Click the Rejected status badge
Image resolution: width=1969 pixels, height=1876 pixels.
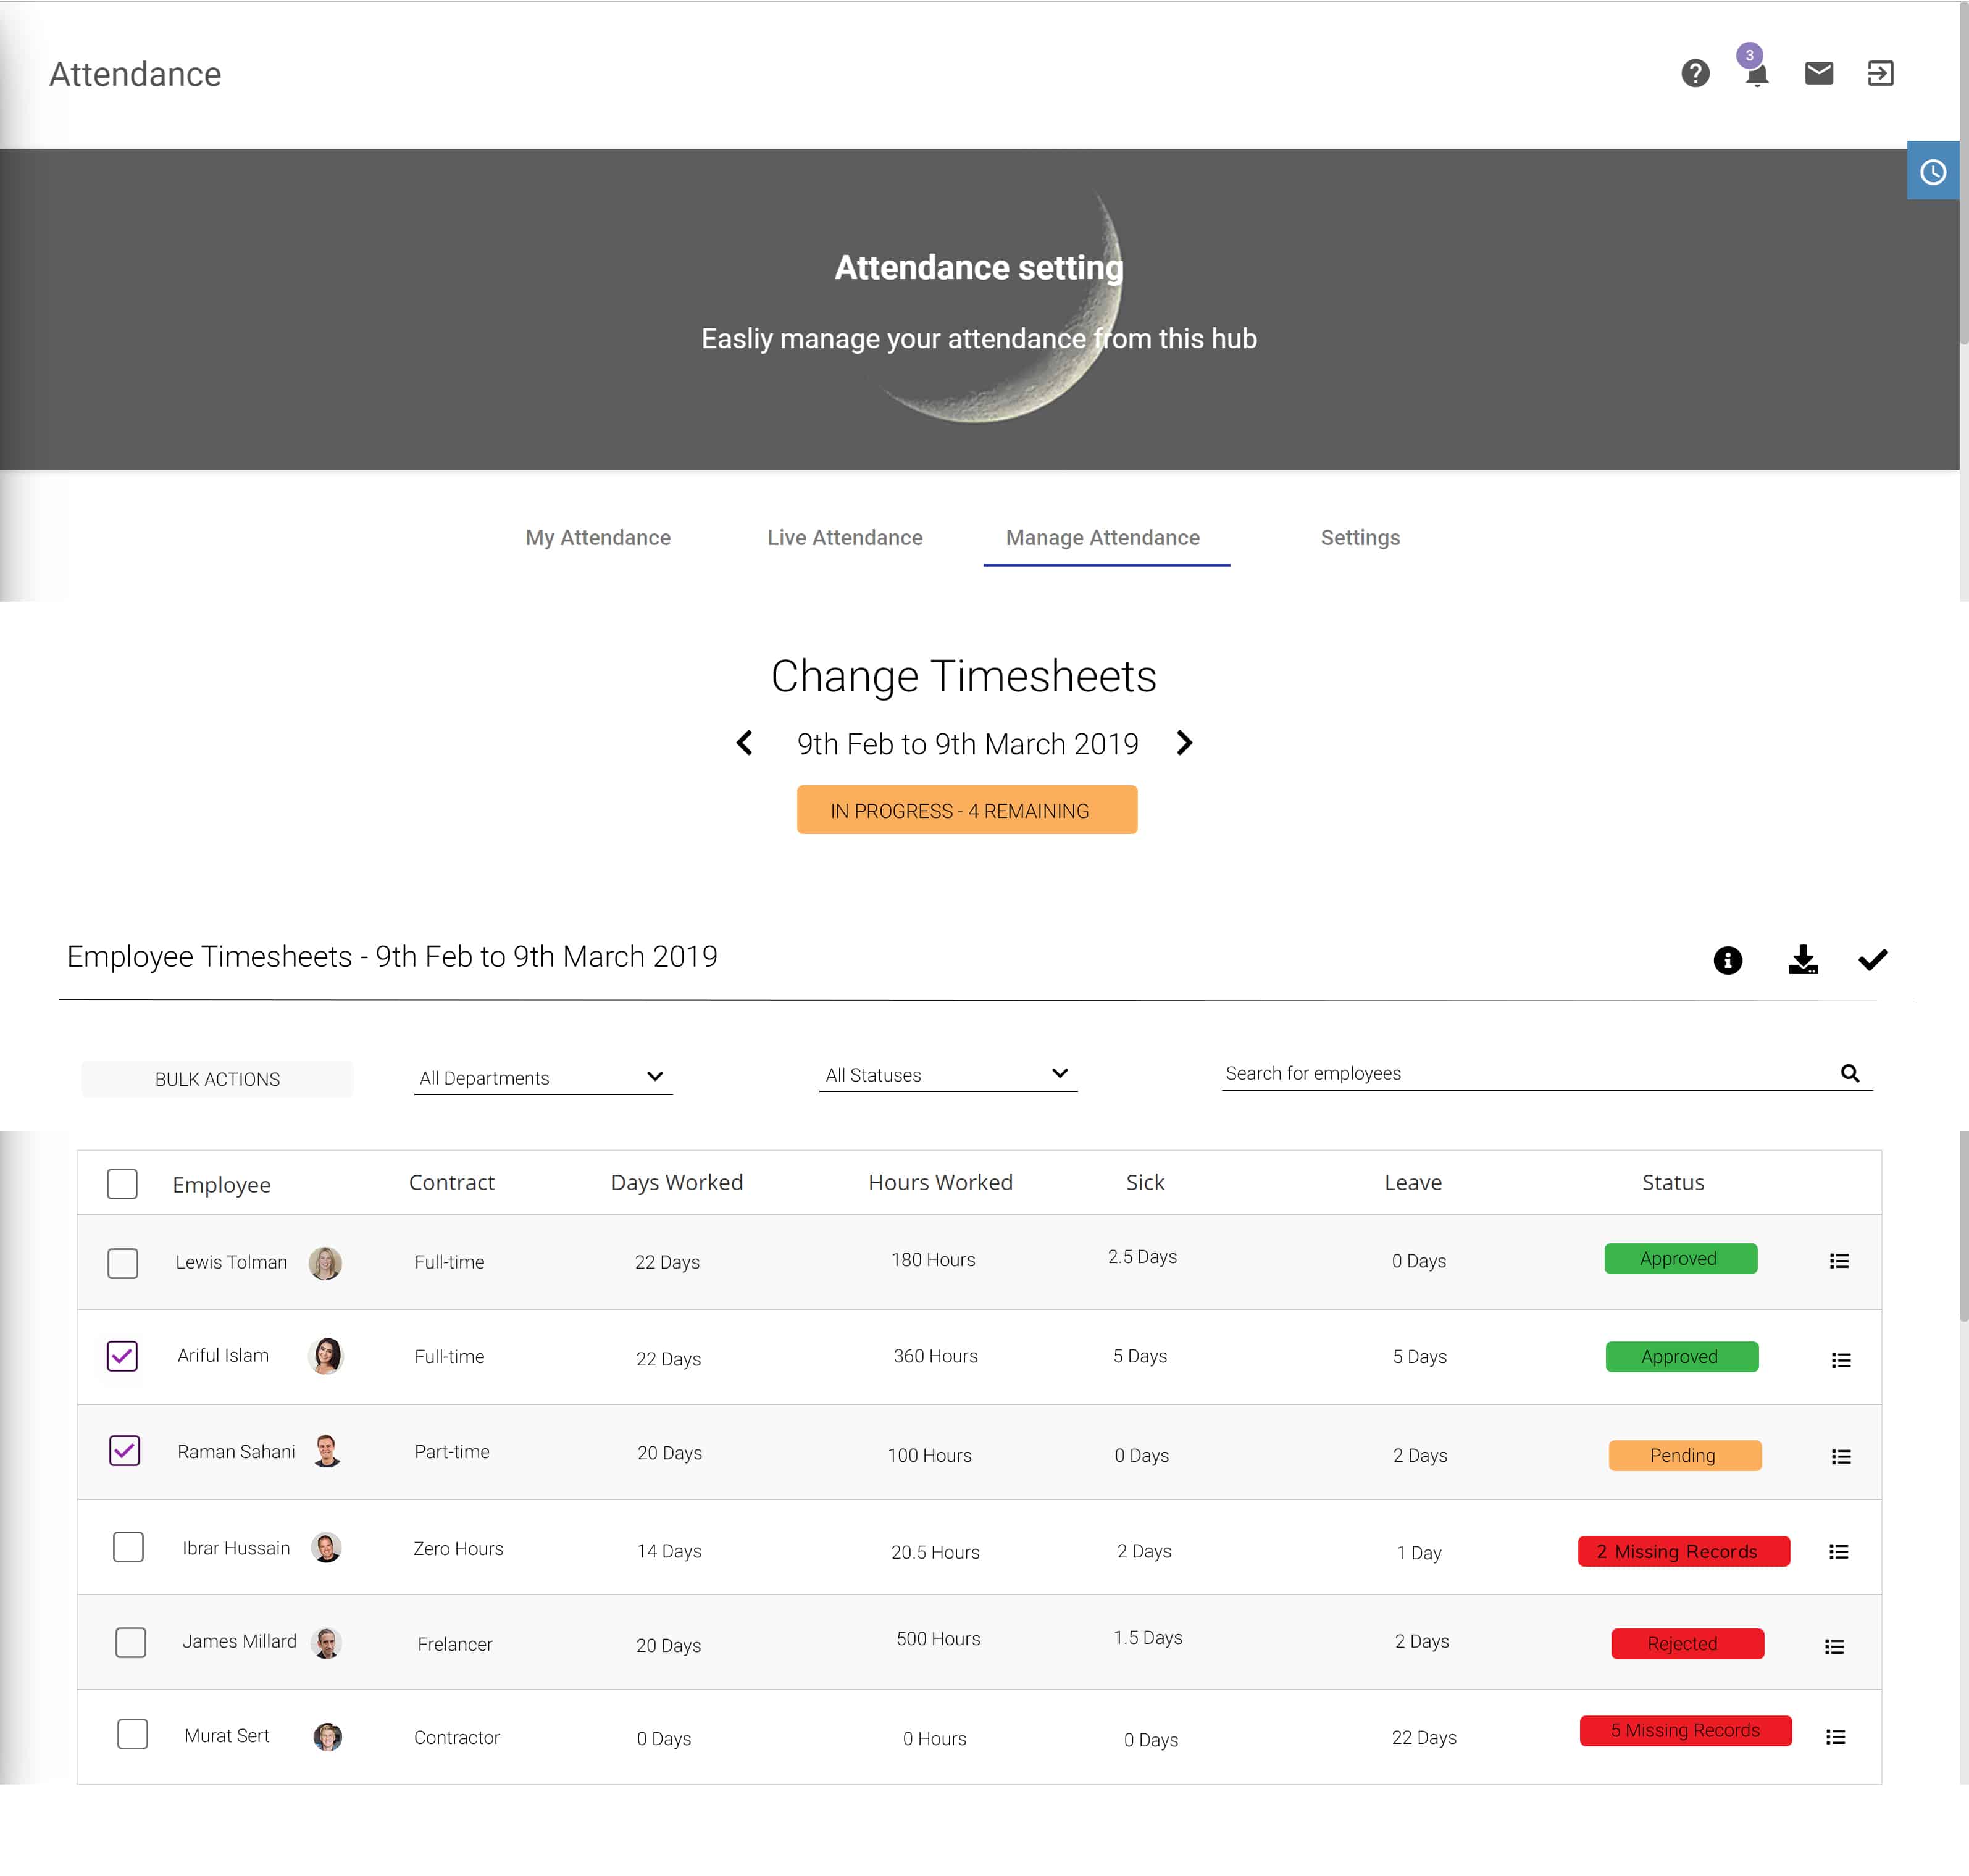pos(1687,1643)
